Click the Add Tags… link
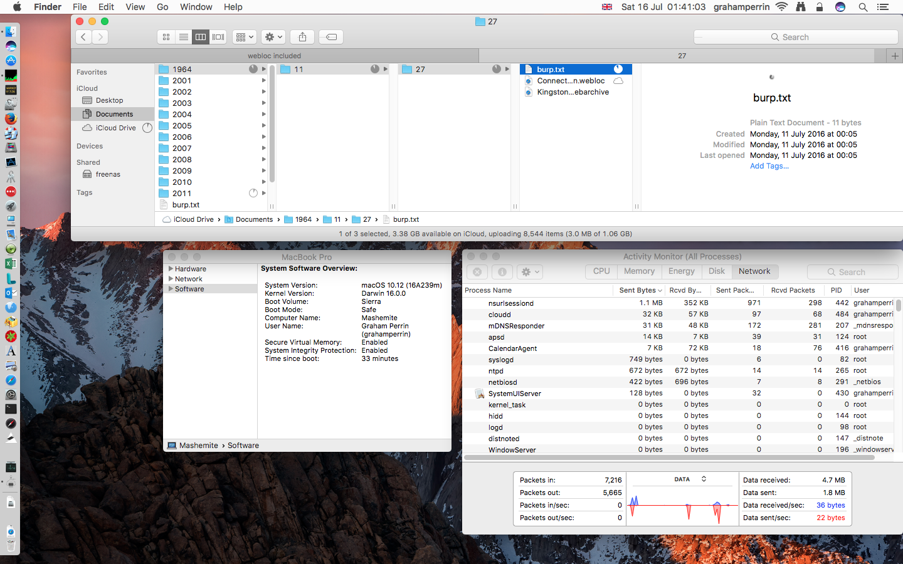The image size is (903, 564). coord(769,166)
